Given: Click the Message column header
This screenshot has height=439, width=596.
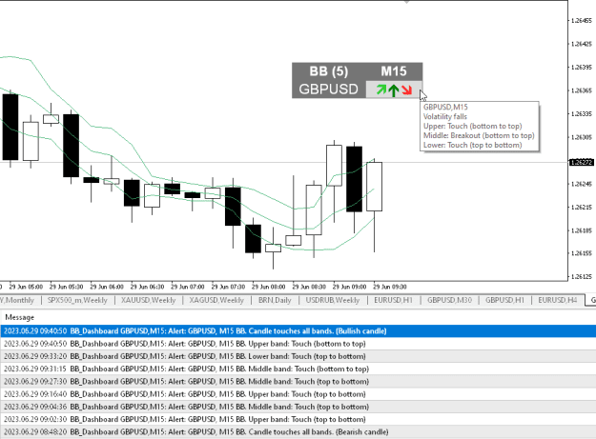Looking at the screenshot, I should (20, 317).
